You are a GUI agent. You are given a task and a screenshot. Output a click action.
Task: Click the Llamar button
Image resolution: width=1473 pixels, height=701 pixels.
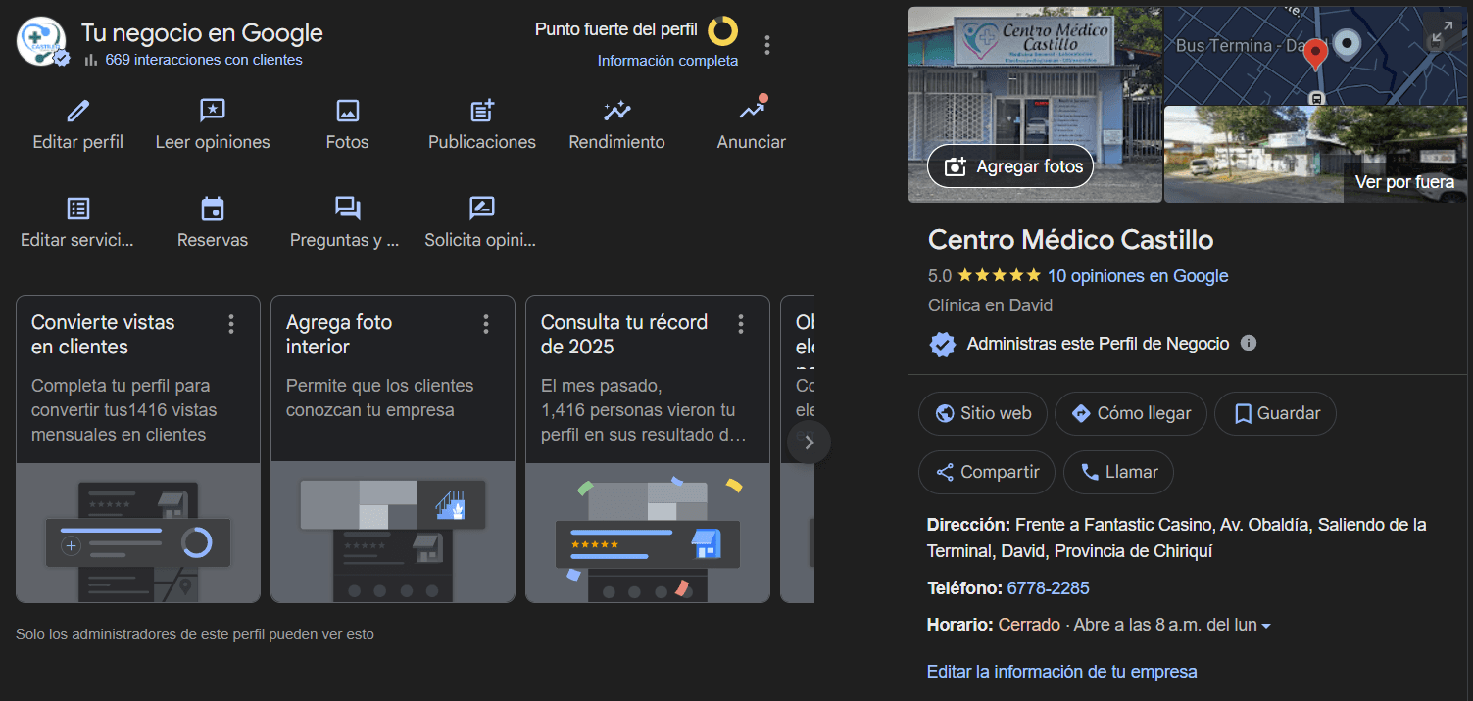tap(1118, 472)
